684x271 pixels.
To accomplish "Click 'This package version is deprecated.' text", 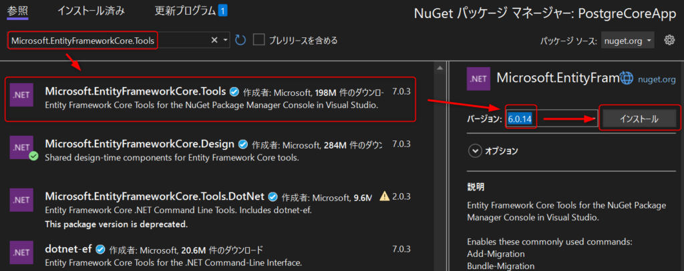I will click(x=116, y=224).
